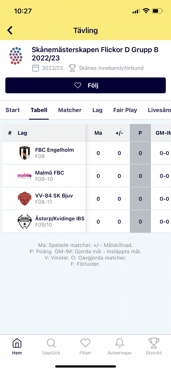Open the Distrikt trophy icon
171x371 pixels.
click(154, 343)
